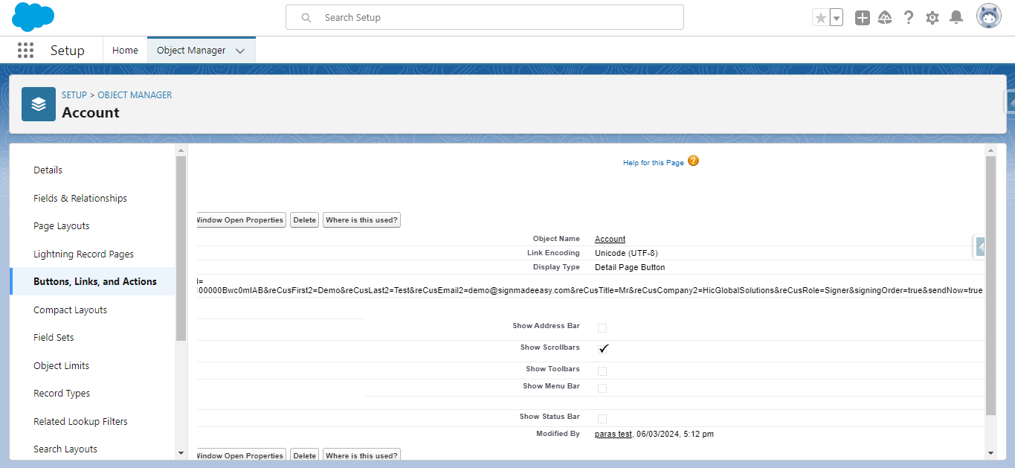Click the Account page heading
1015x468 pixels.
click(91, 112)
